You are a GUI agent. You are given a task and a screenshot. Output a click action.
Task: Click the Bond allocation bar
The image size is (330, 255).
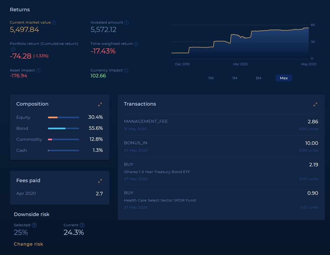coord(64,128)
